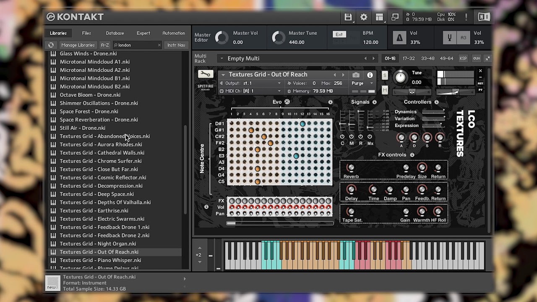Toggle the R signal power button
Viewport: 537px width, 302px height.
pos(360,137)
